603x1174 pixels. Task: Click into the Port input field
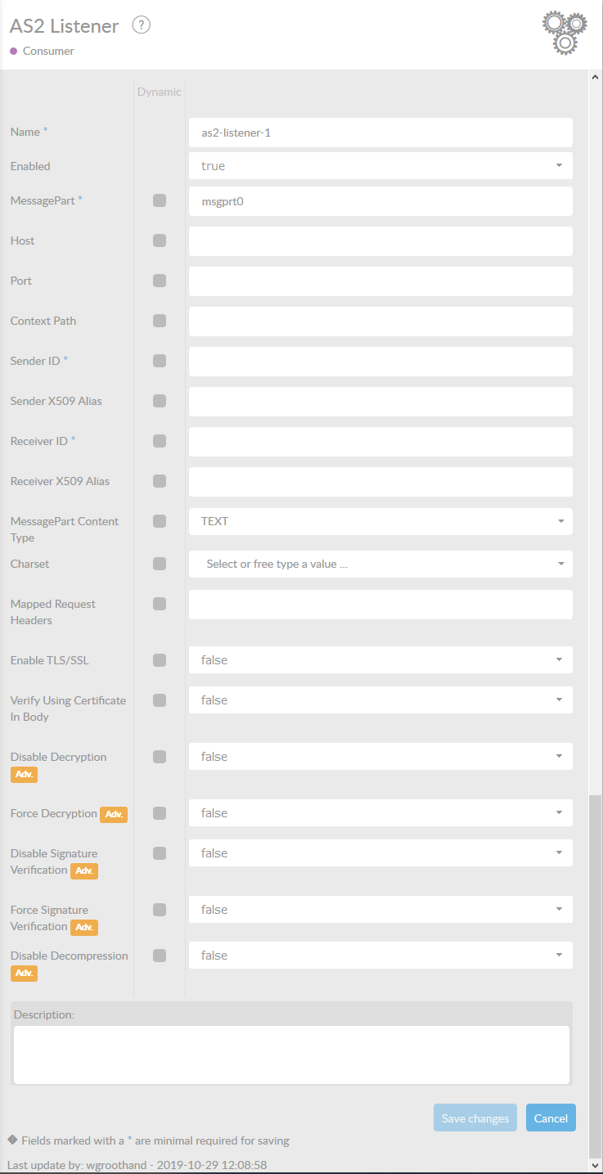click(380, 281)
